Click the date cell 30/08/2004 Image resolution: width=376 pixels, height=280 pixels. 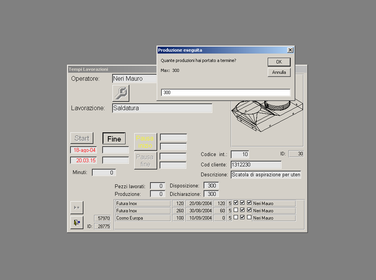pos(199,211)
